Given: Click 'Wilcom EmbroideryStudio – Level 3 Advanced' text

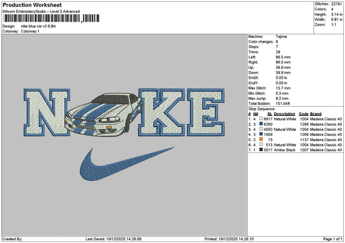Looking at the screenshot, I should [41, 11].
